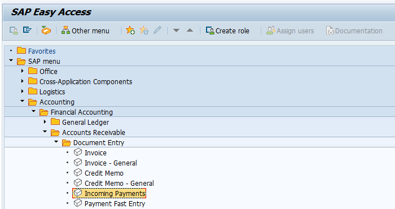This screenshot has height=209, width=395.
Task: Expand the Cross-Application Components arrow
Action: pos(22,81)
